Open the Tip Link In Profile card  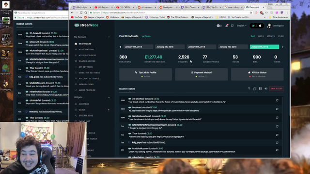click(145, 74)
